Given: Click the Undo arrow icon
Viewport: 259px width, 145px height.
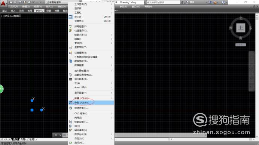Looking at the screenshot, I should pos(34,2).
